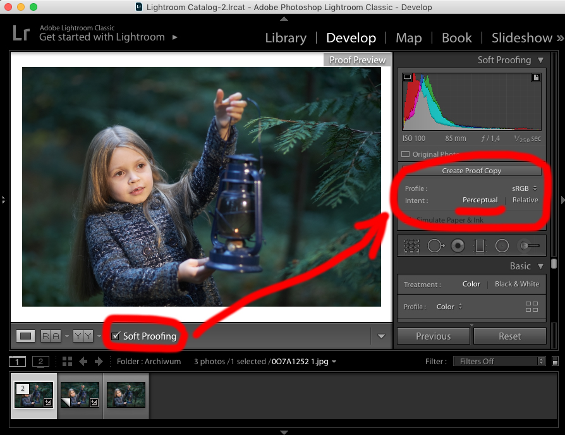Select the Graduated Filter tool icon
Screen dimensions: 565x435
click(480, 246)
